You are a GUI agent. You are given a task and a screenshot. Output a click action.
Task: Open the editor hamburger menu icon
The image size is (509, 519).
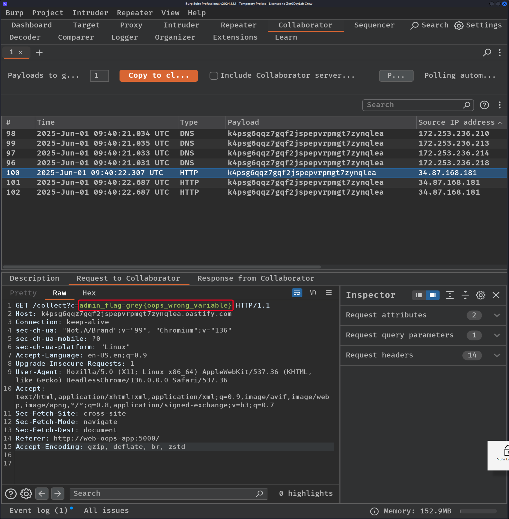tap(329, 293)
